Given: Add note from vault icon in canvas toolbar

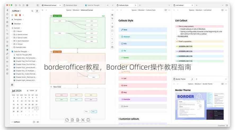Looking at the screenshot, I should (72, 120).
